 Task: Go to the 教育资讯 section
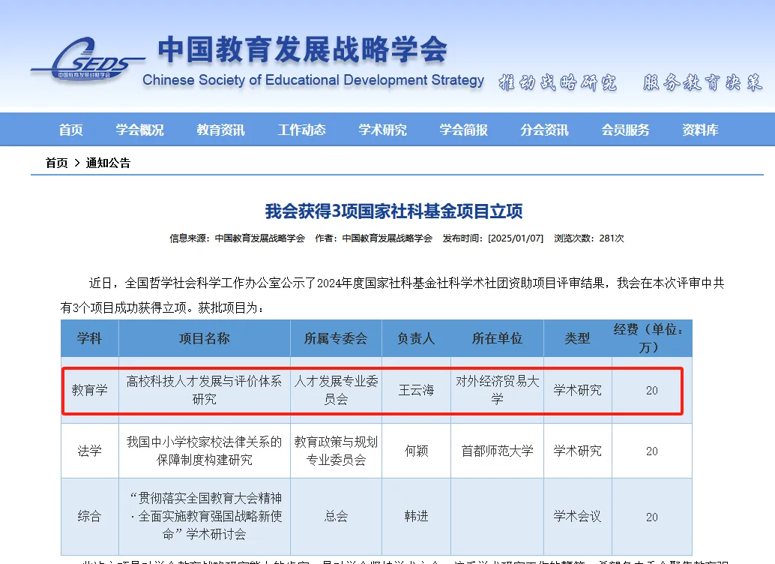click(220, 130)
